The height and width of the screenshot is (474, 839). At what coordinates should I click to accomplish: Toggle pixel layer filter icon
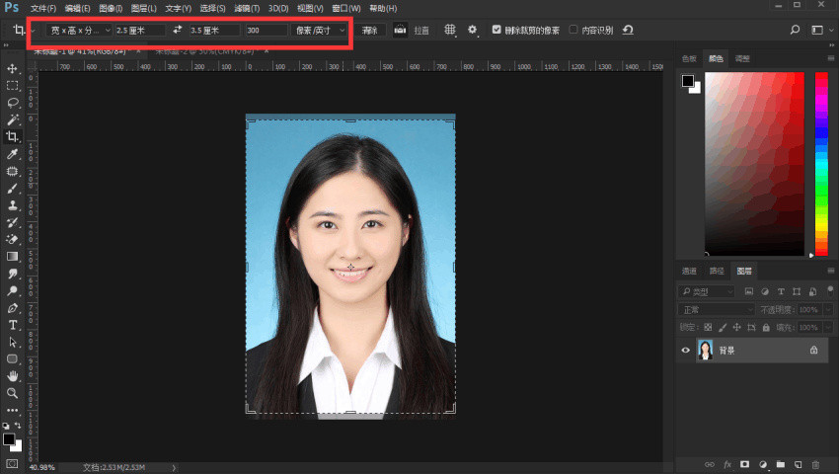[748, 291]
